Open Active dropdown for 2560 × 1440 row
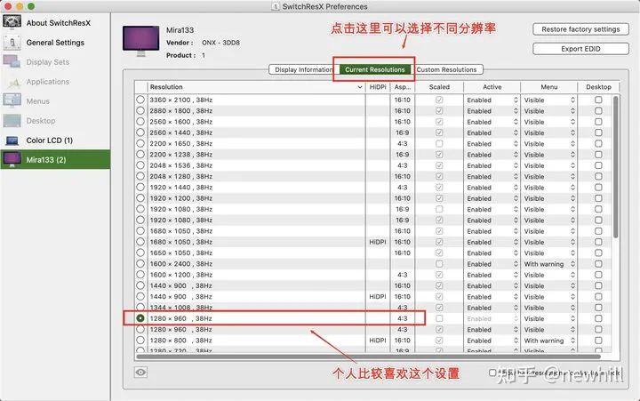The height and width of the screenshot is (401, 640). pyautogui.click(x=492, y=132)
